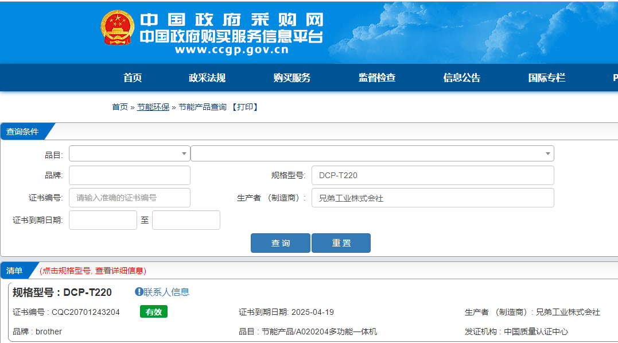Click the 规格型号 field containing DCP-T220

(432, 175)
